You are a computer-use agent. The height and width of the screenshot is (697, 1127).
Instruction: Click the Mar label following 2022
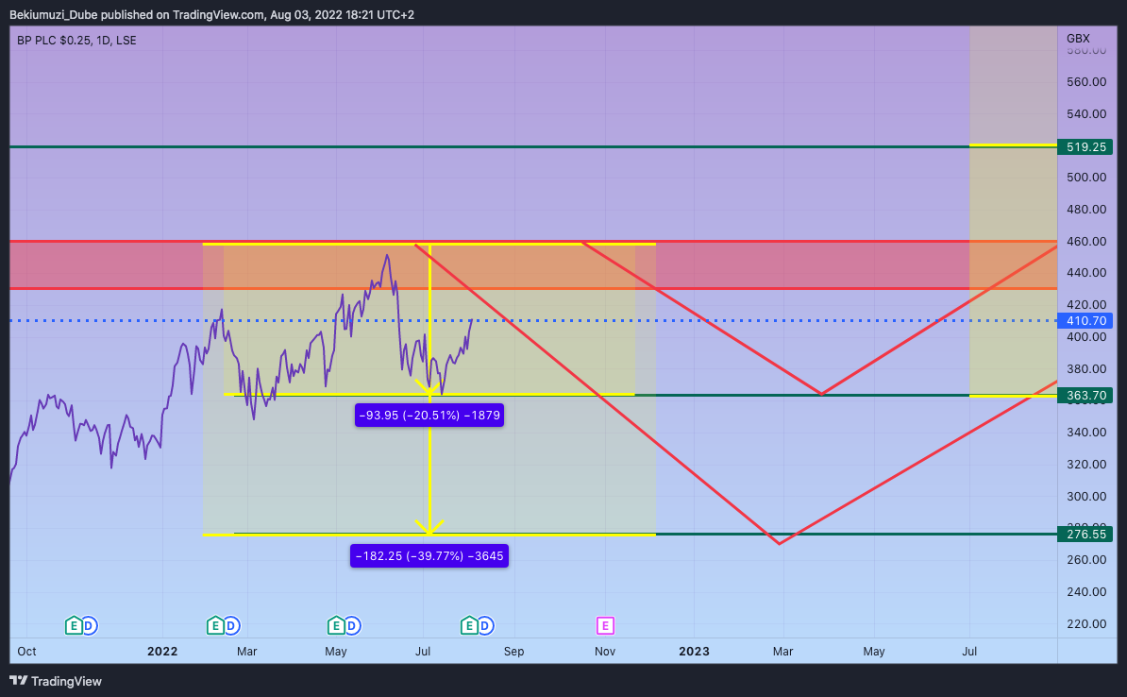246,651
